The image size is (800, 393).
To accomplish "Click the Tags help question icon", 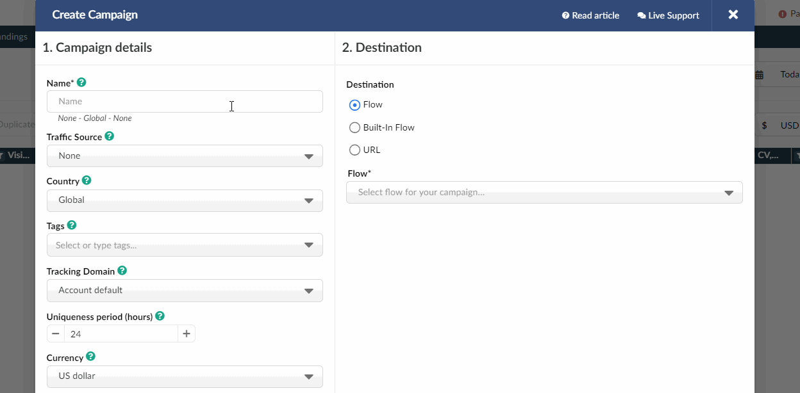I will pos(72,225).
